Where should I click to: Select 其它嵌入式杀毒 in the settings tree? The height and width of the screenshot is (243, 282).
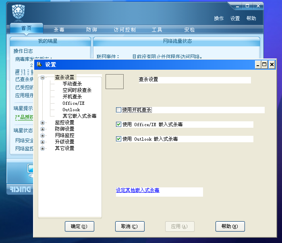(79, 116)
